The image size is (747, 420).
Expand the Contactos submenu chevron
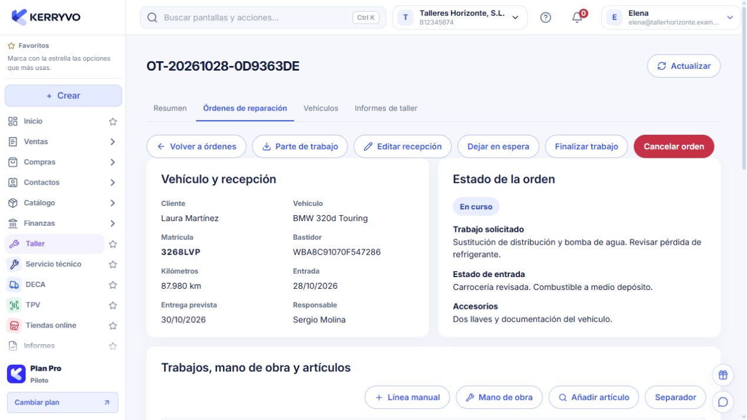[112, 182]
